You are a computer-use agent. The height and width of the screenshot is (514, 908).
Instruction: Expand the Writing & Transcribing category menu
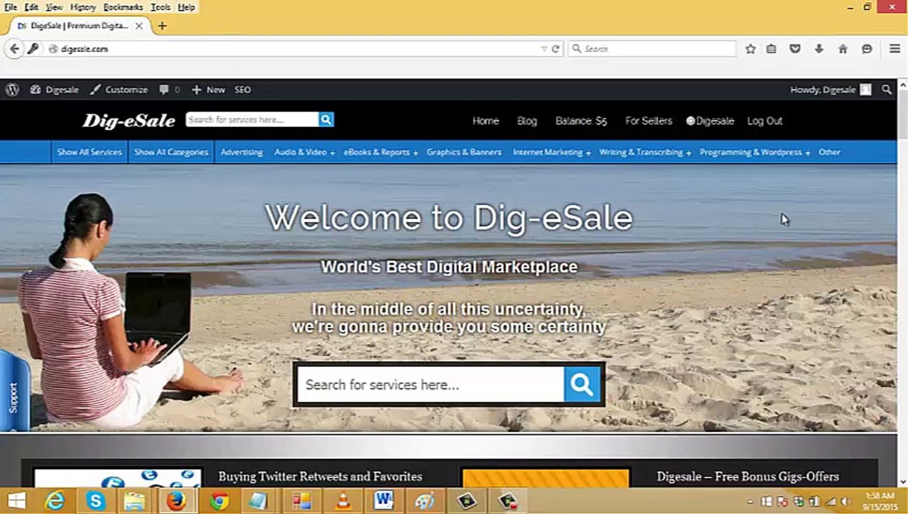pos(645,152)
